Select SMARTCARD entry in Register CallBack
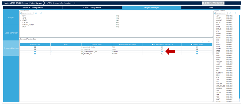 coord(221,86)
